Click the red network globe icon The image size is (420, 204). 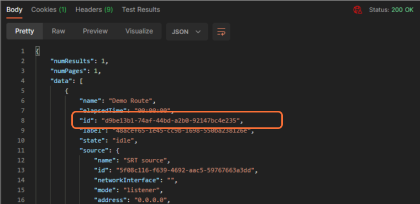coord(358,10)
